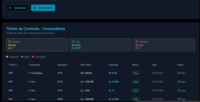Screen dimensions: 200x102
Task: Click the Pago check icon in ticket #29 actions
Action: tap(179, 82)
